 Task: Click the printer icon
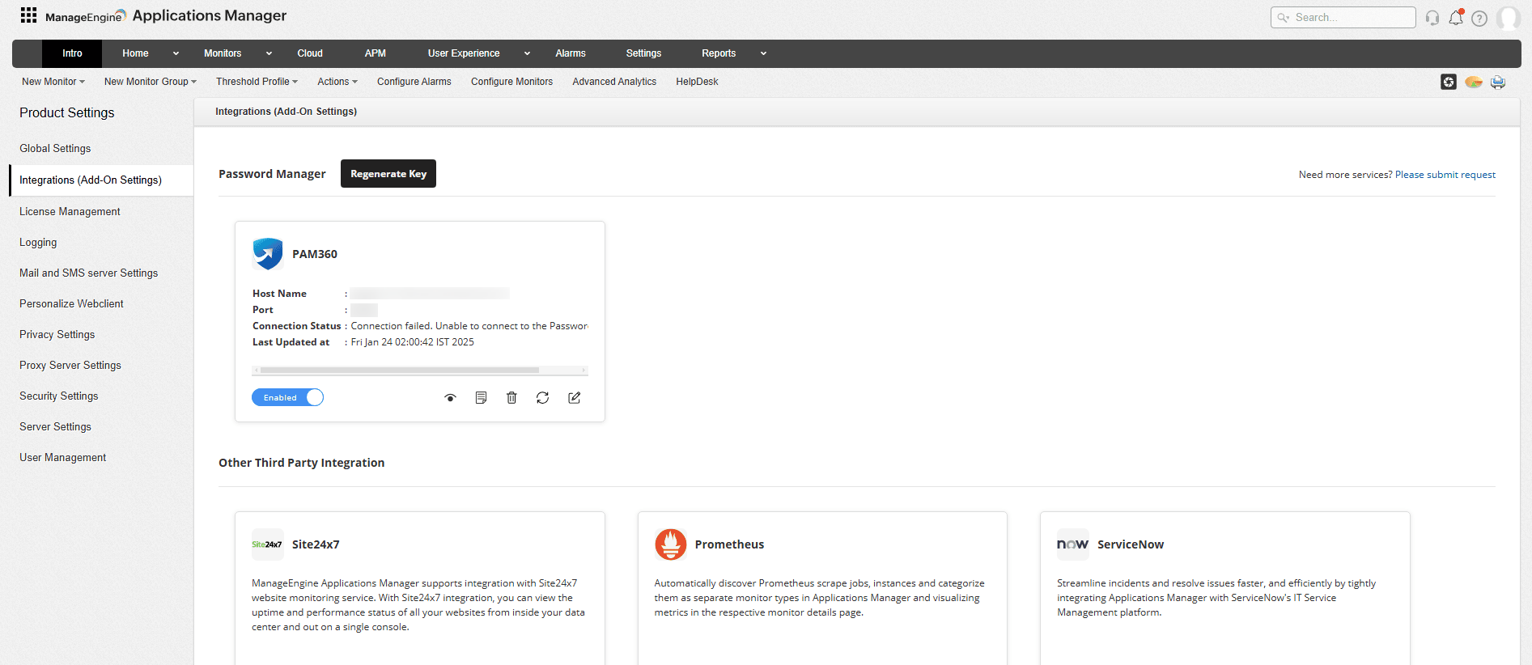[1498, 82]
